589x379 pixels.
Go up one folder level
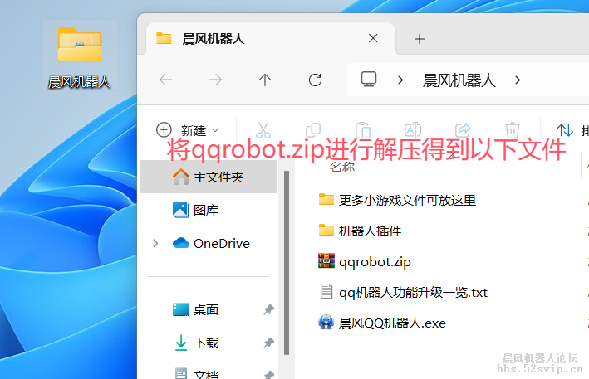click(265, 80)
